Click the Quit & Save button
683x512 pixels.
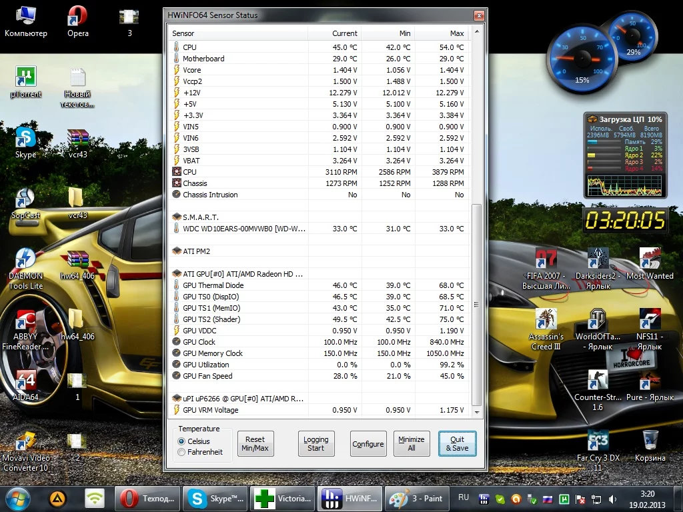(x=458, y=443)
